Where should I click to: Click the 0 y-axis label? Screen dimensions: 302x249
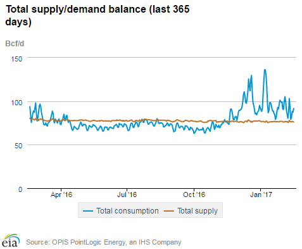(20, 189)
